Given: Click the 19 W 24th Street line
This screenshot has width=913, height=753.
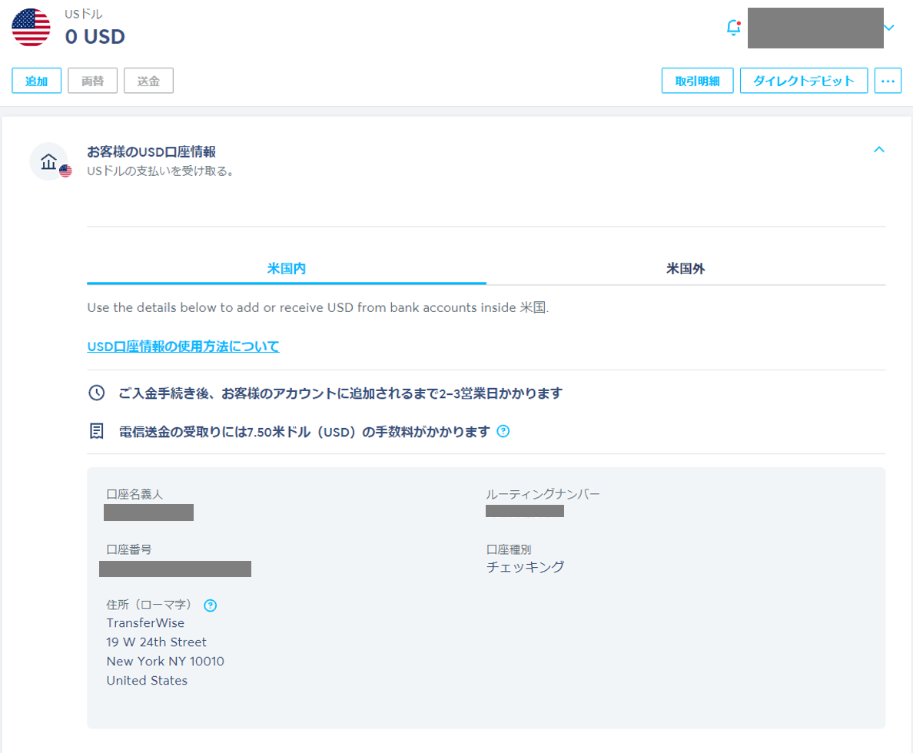Looking at the screenshot, I should pos(156,642).
